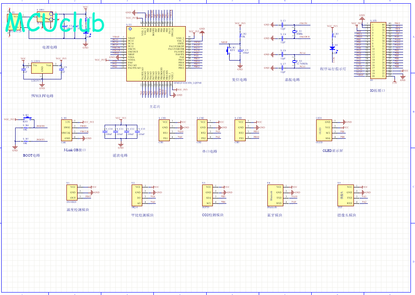Click the 蓝牙模块 section title
Screen dimensions: 415x295
click(x=275, y=215)
